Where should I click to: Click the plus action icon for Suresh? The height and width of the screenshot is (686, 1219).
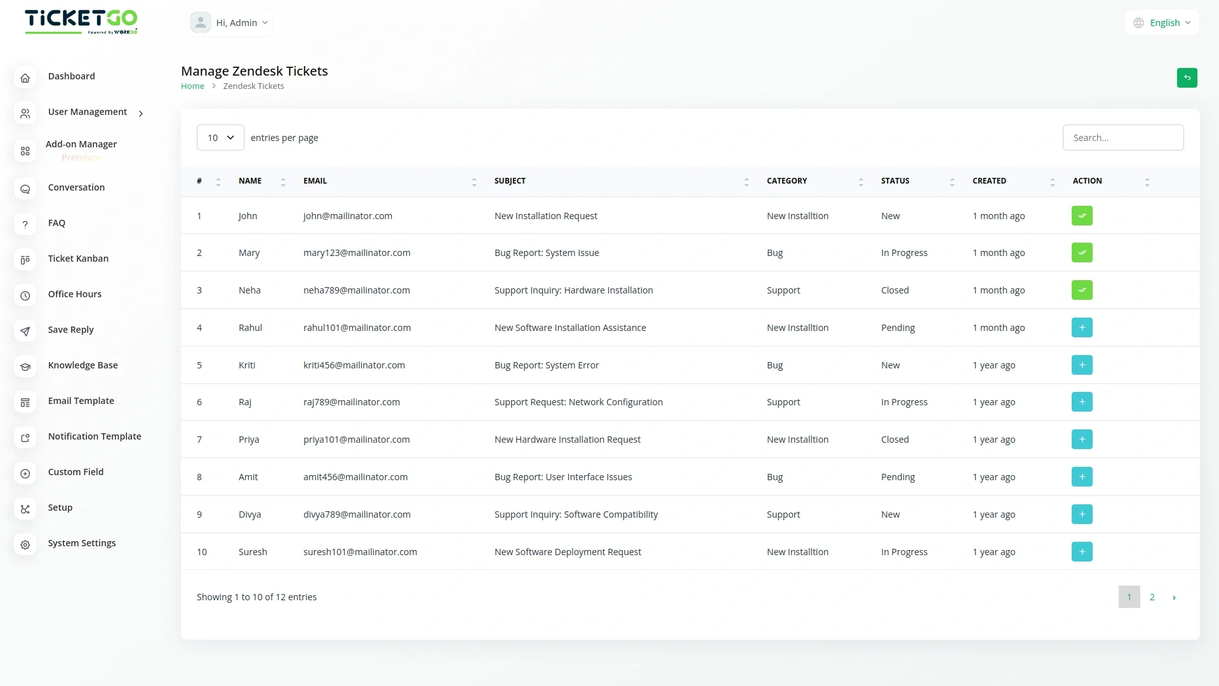click(1082, 552)
